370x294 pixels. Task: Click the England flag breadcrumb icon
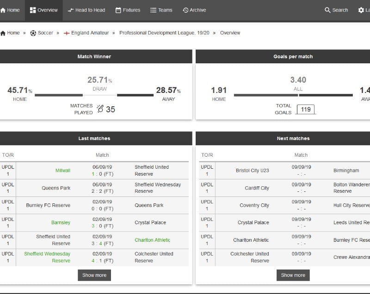click(67, 33)
